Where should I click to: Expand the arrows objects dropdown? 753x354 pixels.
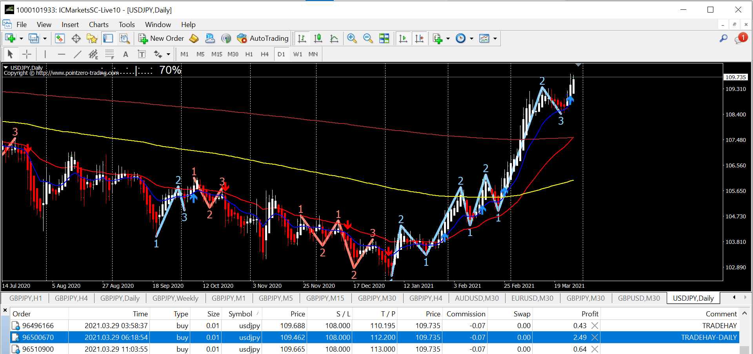pyautogui.click(x=168, y=54)
